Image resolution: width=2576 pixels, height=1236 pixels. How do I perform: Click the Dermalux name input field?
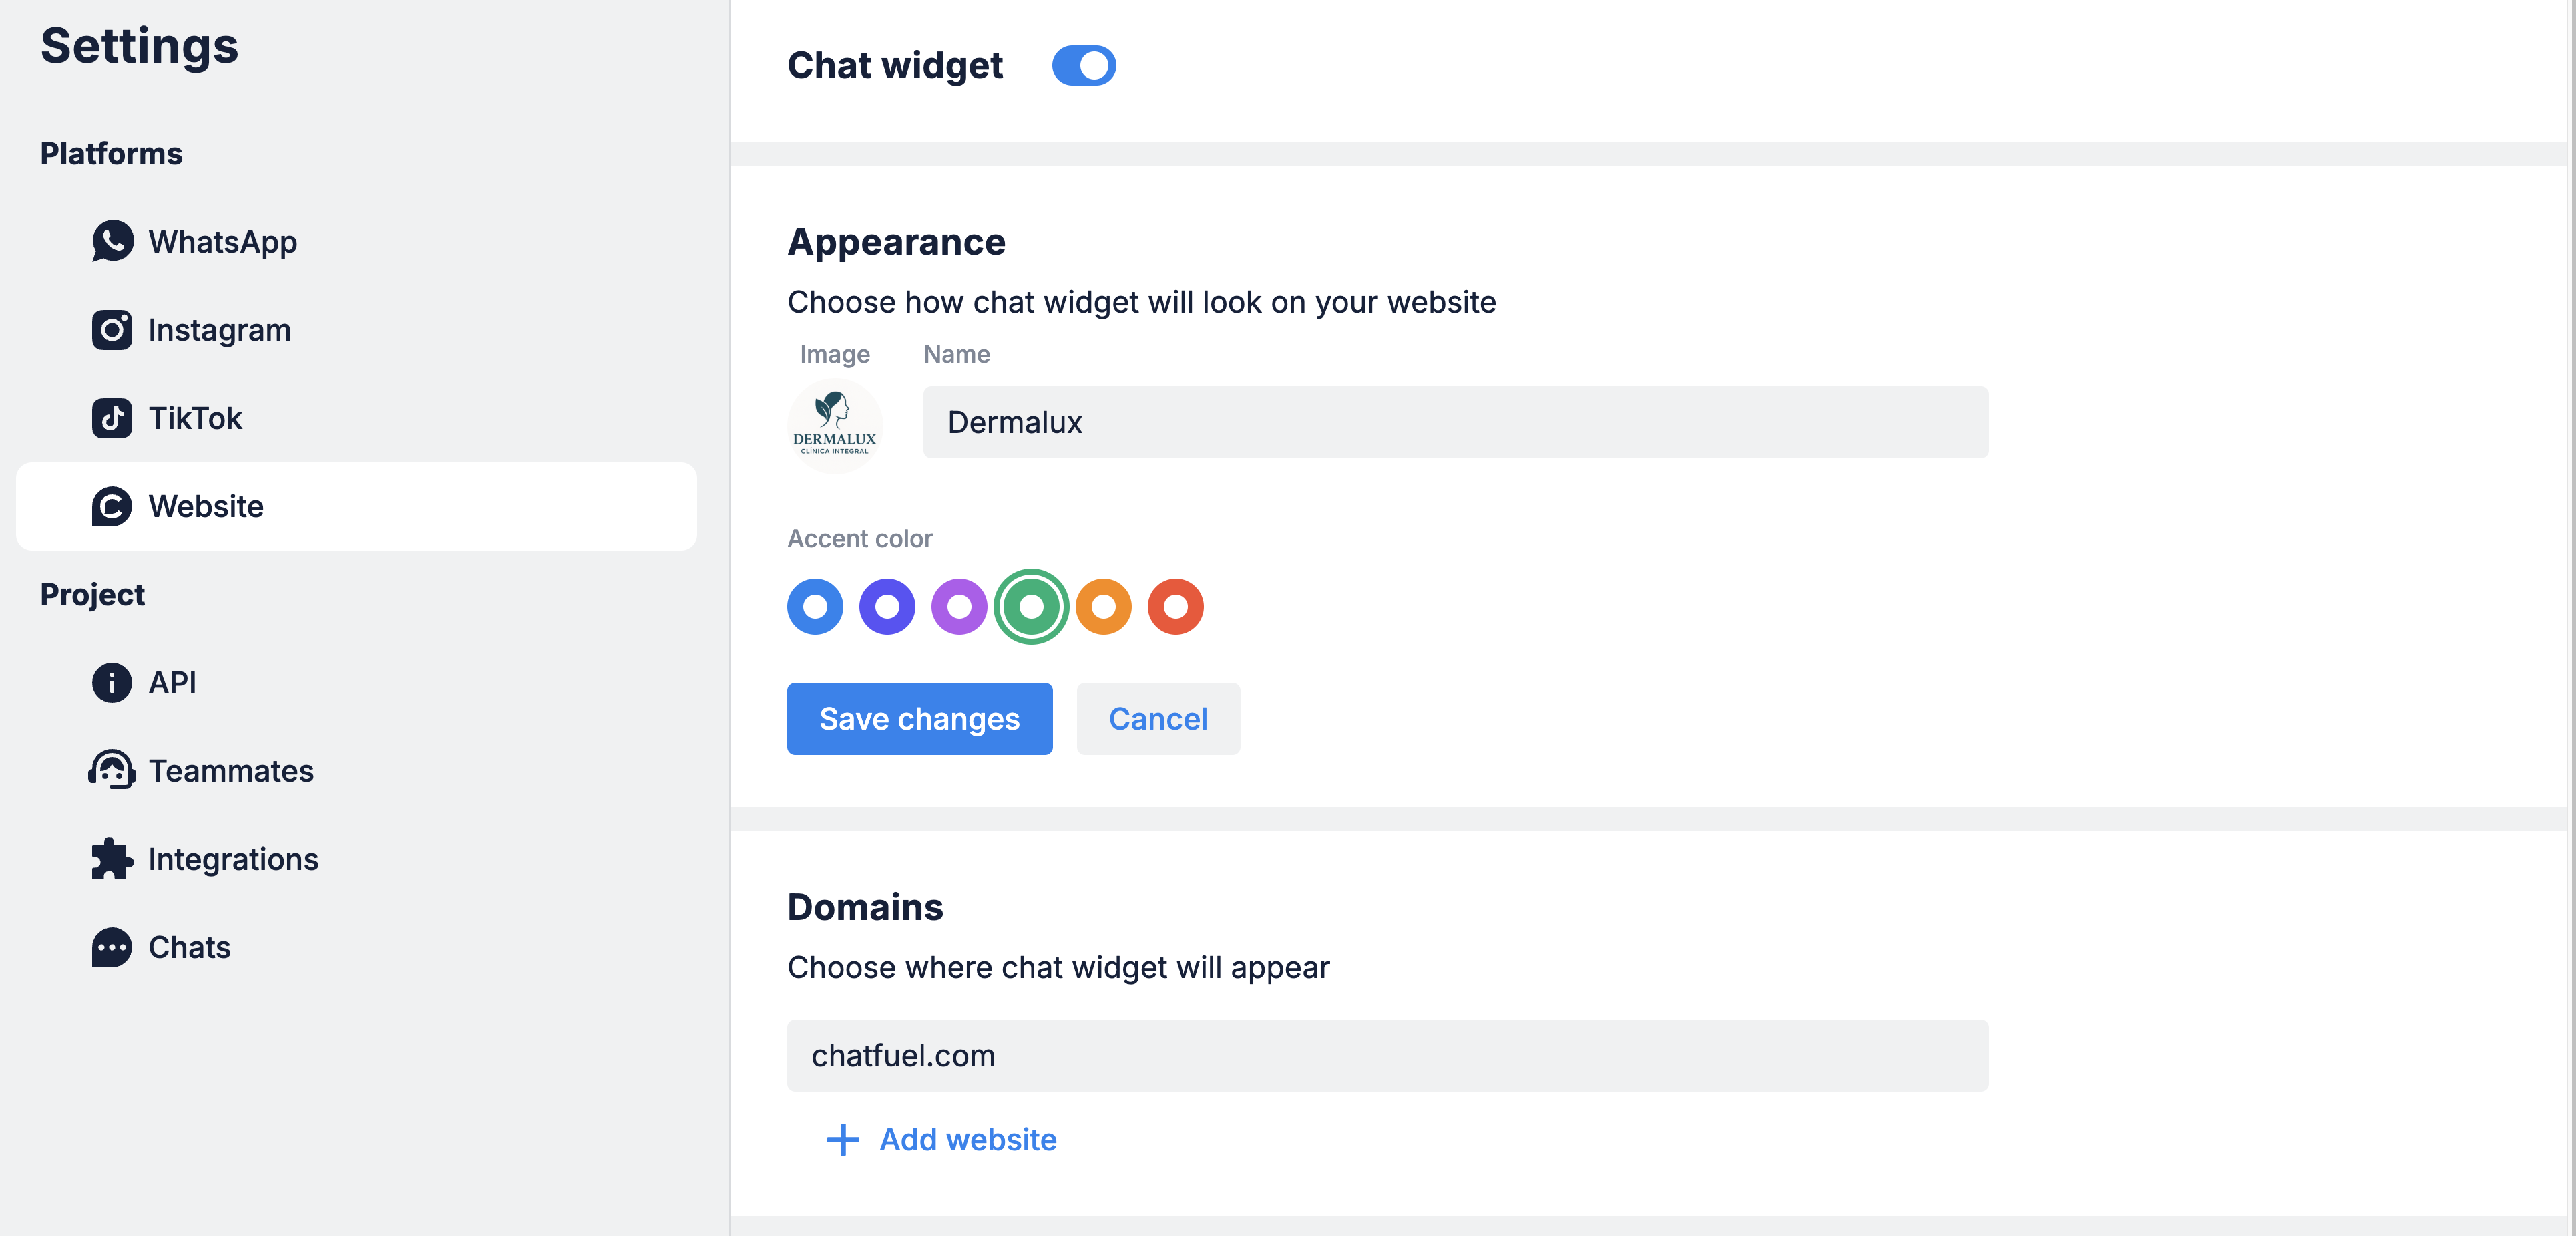click(1455, 422)
